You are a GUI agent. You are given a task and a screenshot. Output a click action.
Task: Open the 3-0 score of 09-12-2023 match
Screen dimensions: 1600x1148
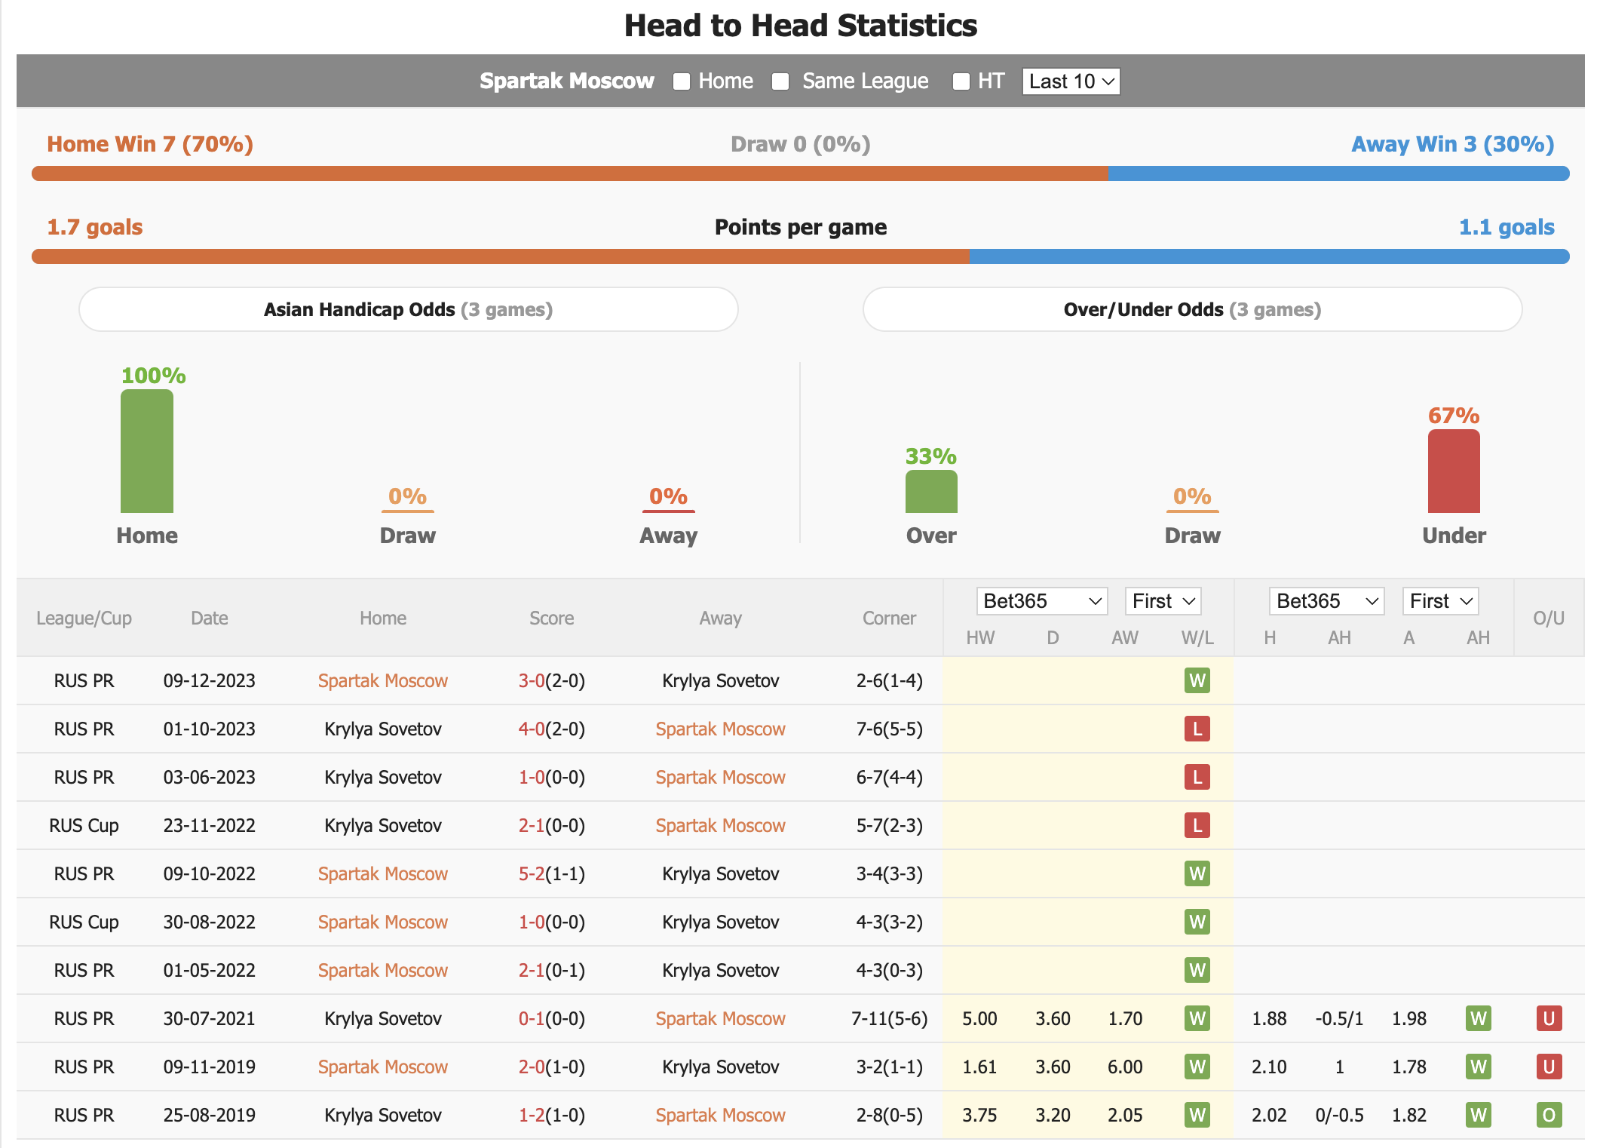pos(531,680)
